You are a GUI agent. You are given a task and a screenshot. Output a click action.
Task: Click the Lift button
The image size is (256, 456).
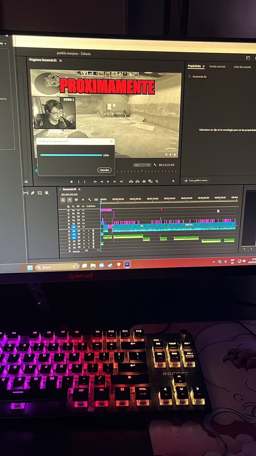click(x=131, y=182)
